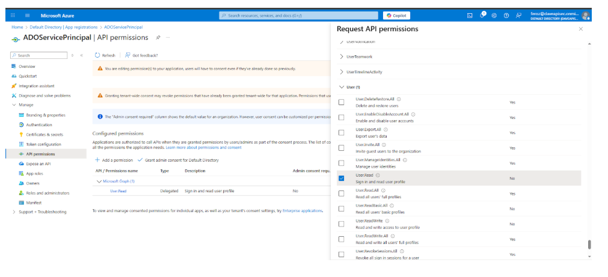Viewport: 608px width, 277px height.
Task: Click info icon beside User.Export.All
Action: 386,129
